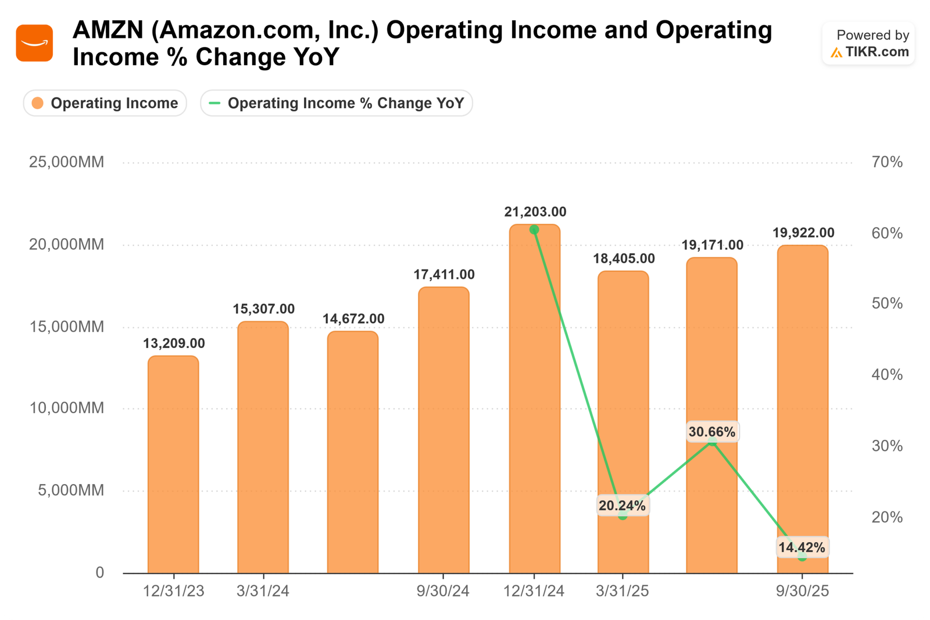Screen dimensions: 930x620
Task: Toggle Operating Income % Change YoY legend
Action: 337,103
